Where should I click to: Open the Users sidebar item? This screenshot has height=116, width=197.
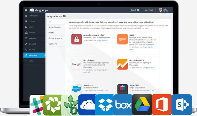[34, 27]
